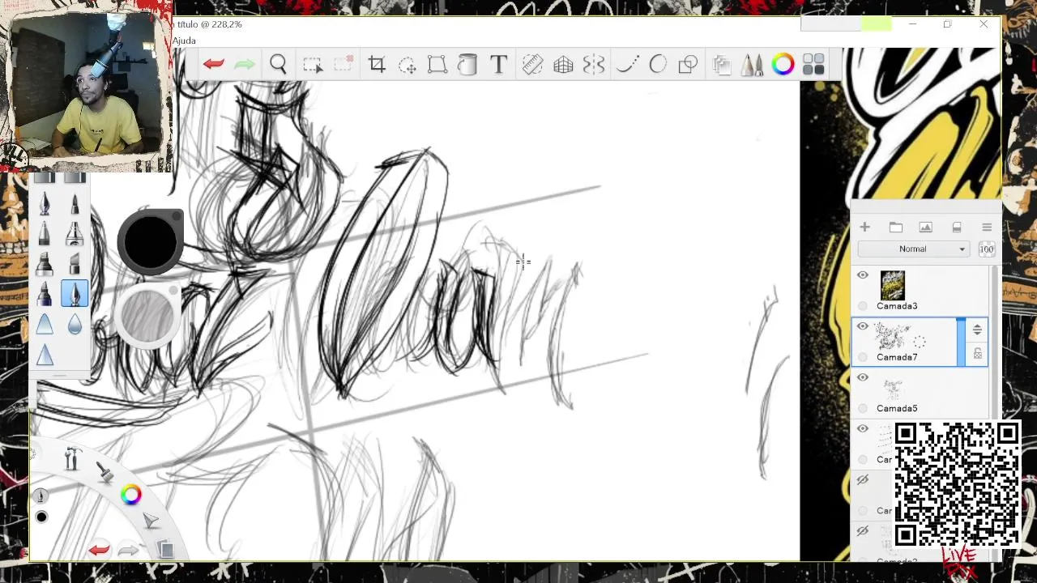Select the Camada5 layer thumbnail
1037x583 pixels.
[892, 389]
